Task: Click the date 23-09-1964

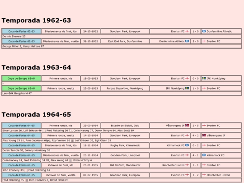Action: pos(90,126)
